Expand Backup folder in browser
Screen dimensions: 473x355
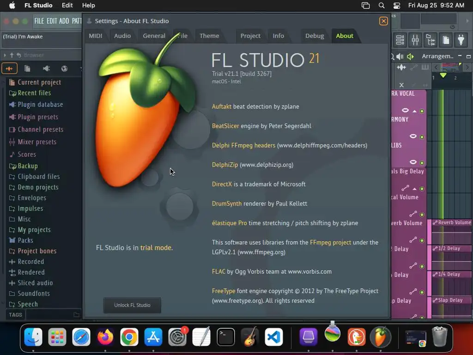click(x=27, y=166)
